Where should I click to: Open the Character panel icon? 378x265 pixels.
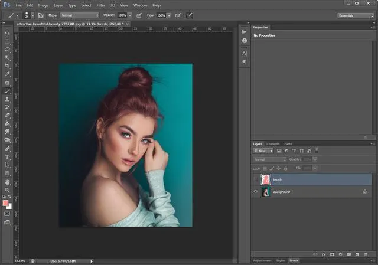point(244,53)
